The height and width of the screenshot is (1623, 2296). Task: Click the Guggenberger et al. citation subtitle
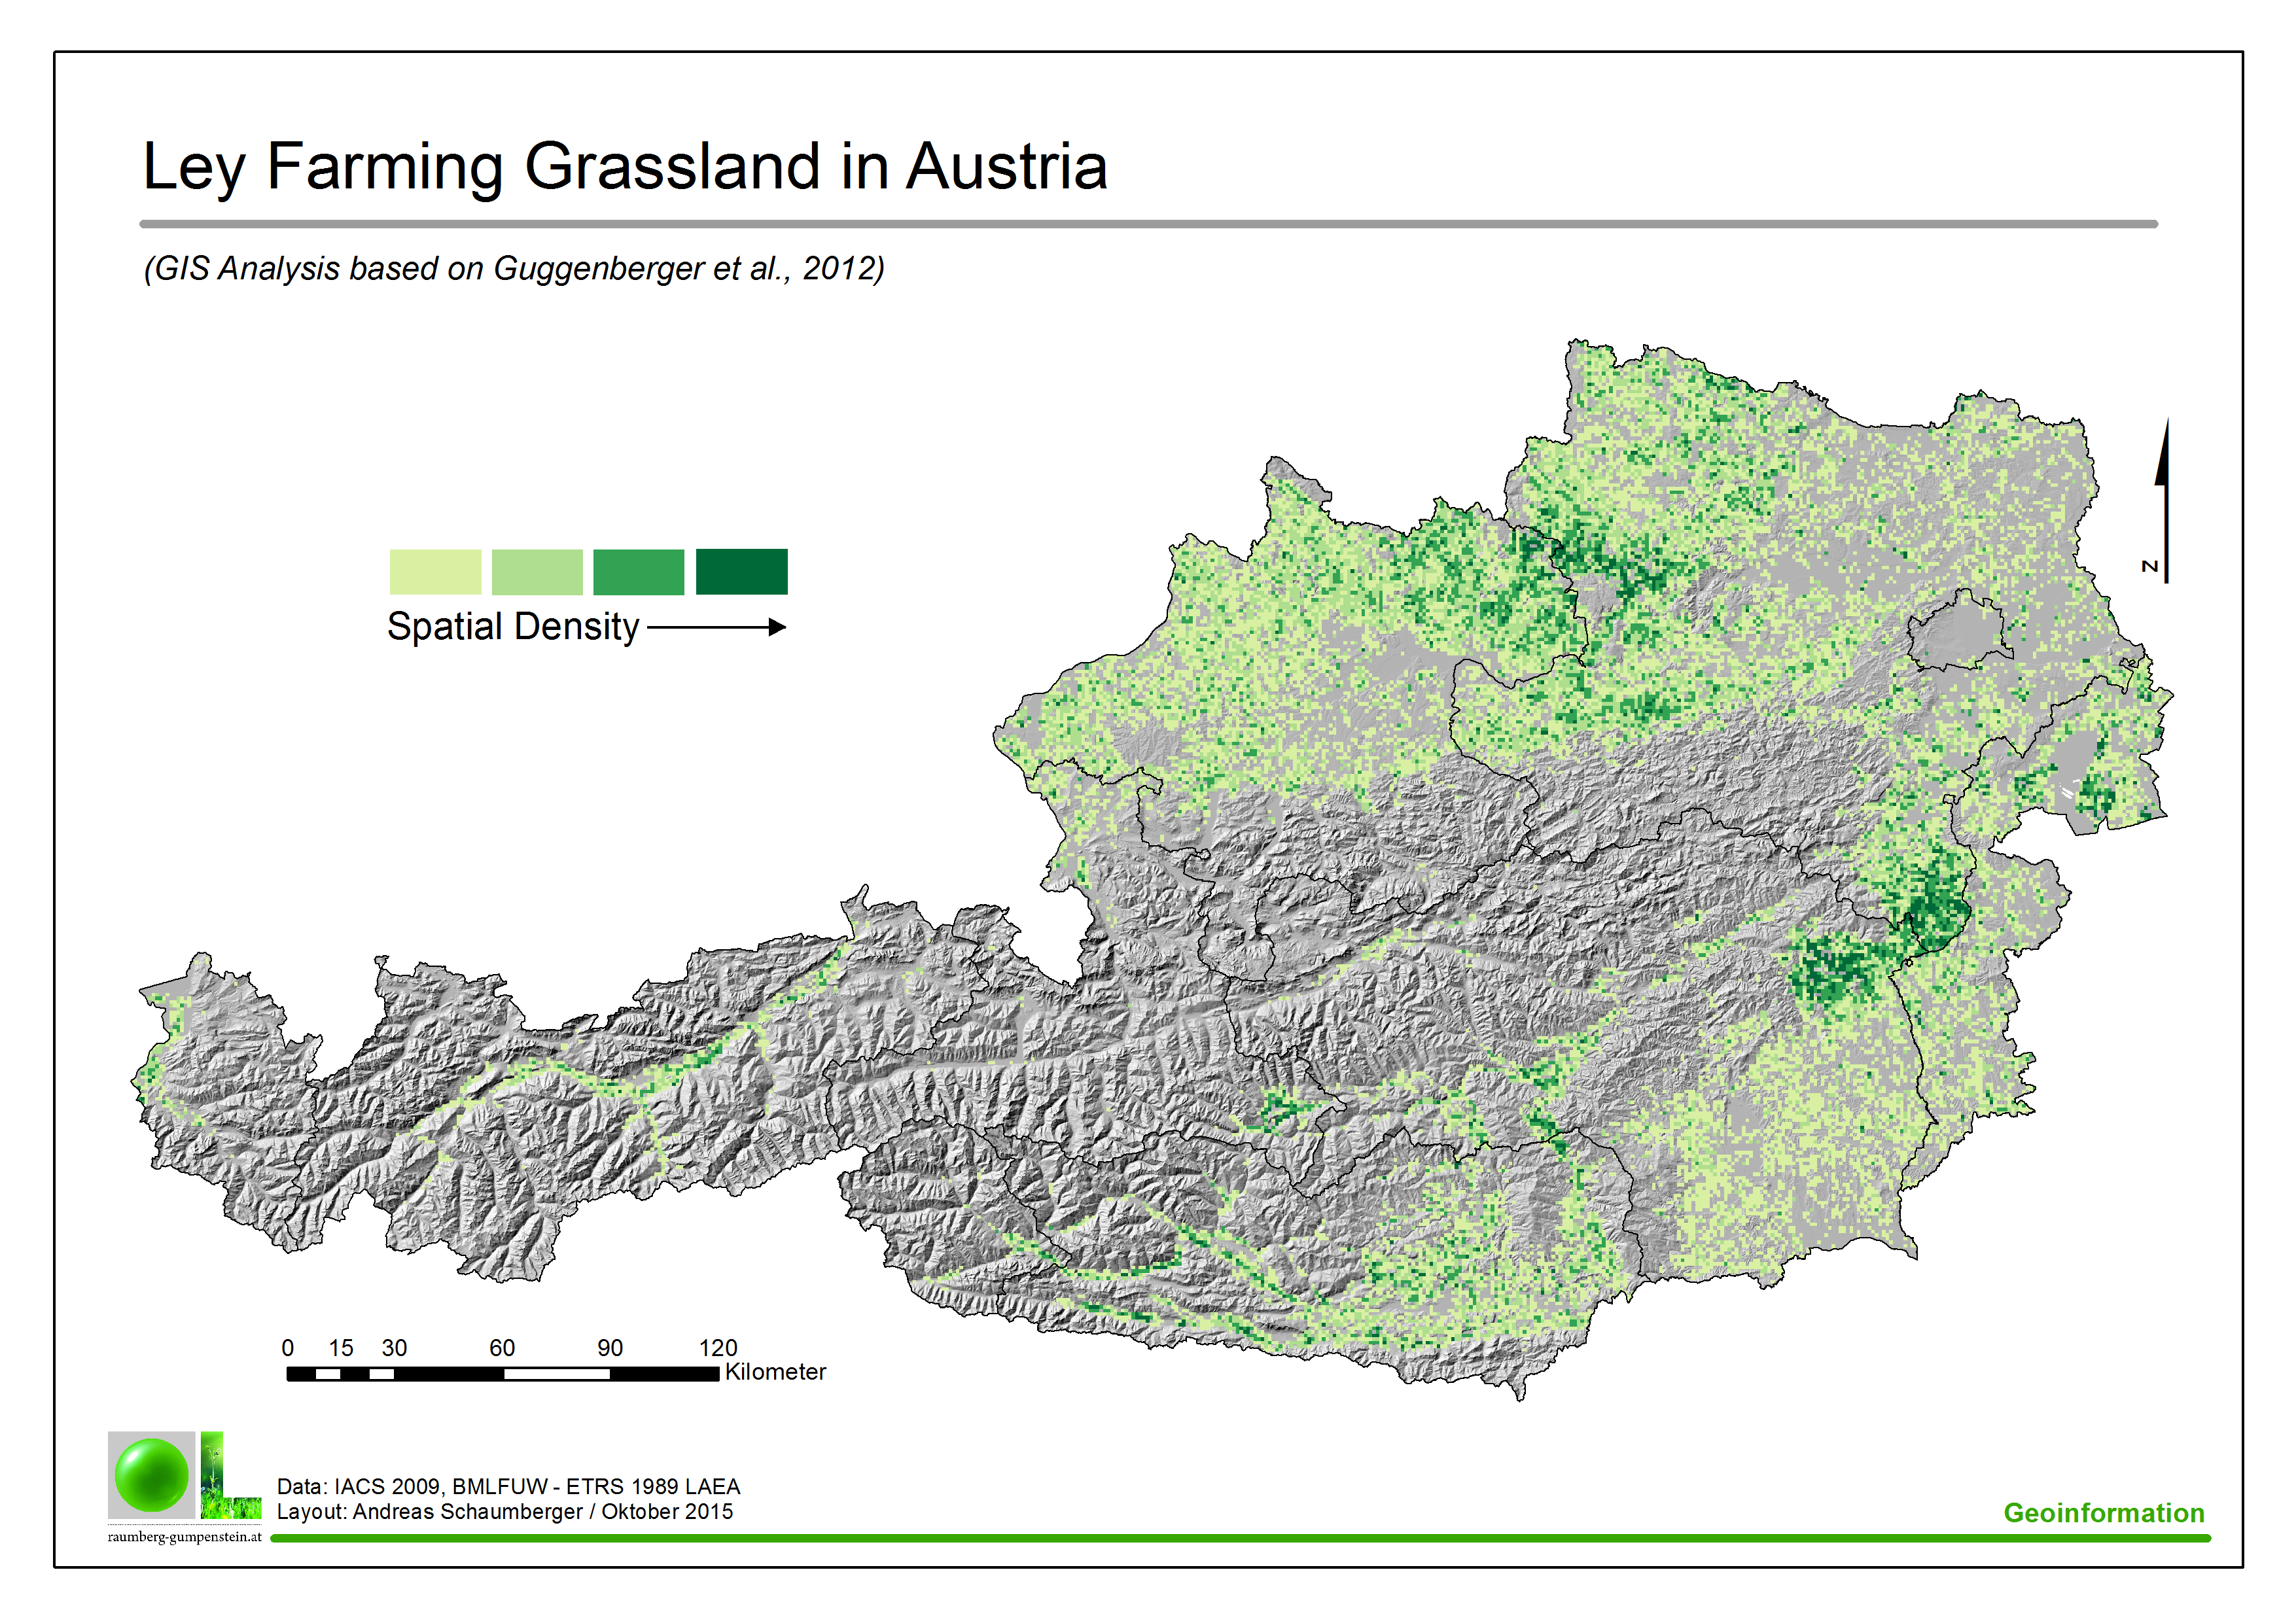point(514,268)
